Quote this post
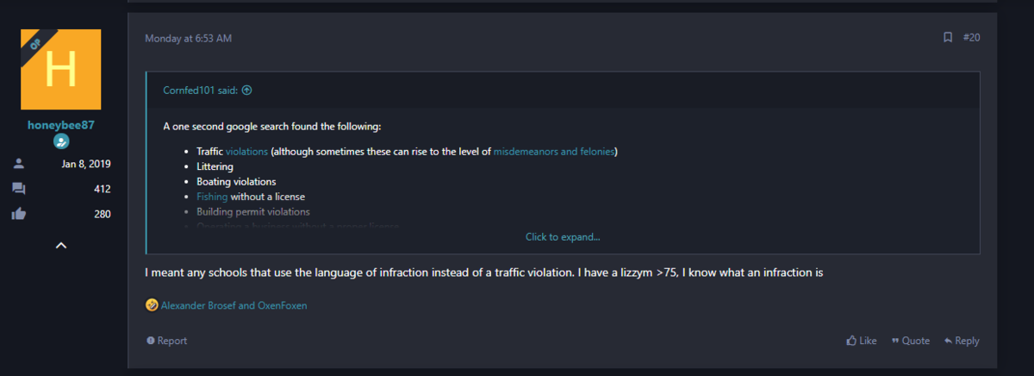This screenshot has height=376, width=1034. pos(911,341)
